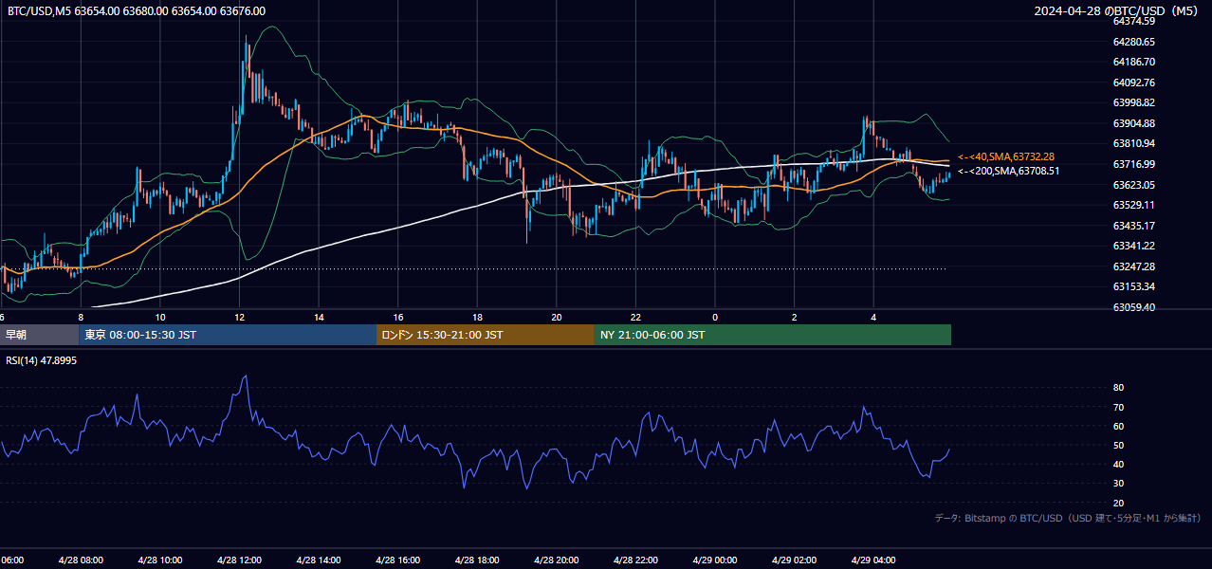The width and height of the screenshot is (1212, 569).
Task: Click the 4/28 16:00 date axis label
Action: pos(398,560)
